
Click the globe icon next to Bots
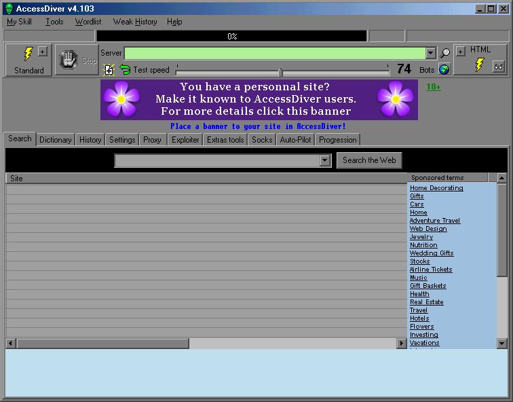point(444,69)
